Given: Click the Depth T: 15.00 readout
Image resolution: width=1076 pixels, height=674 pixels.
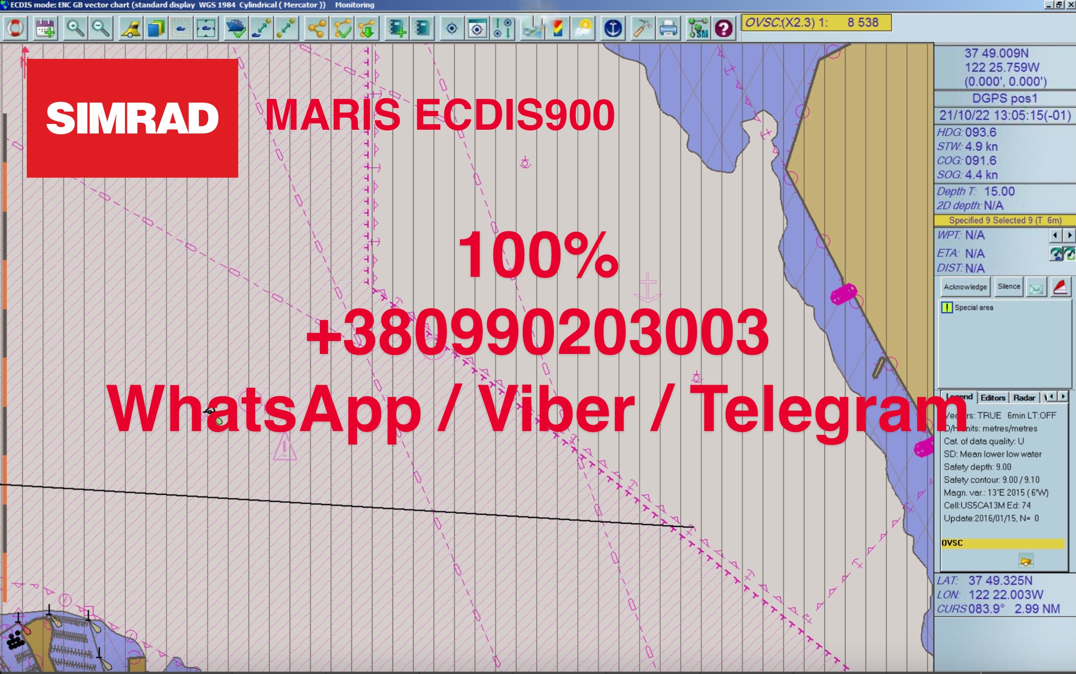Looking at the screenshot, I should [x=976, y=192].
